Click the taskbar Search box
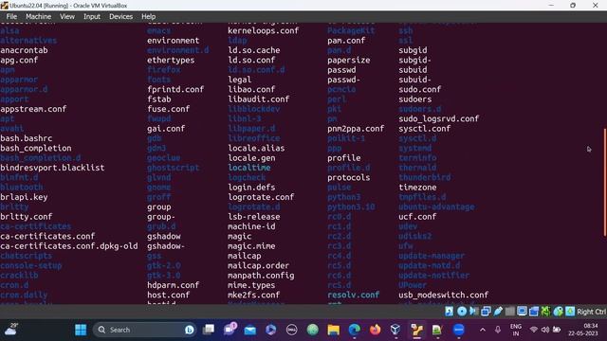The height and width of the screenshot is (341, 607). click(145, 330)
